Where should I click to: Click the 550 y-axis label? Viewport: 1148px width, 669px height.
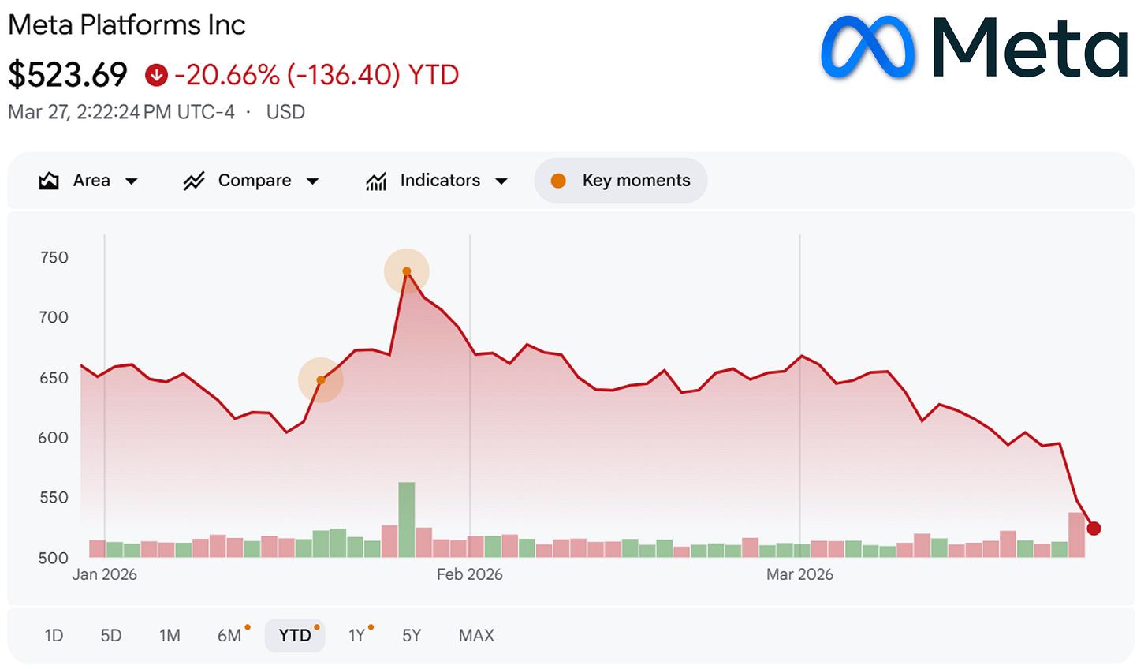click(54, 498)
